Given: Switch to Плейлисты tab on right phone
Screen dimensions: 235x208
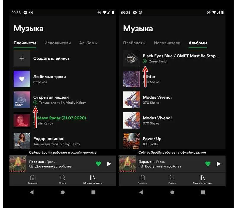Looking at the screenshot, I should click(134, 43).
